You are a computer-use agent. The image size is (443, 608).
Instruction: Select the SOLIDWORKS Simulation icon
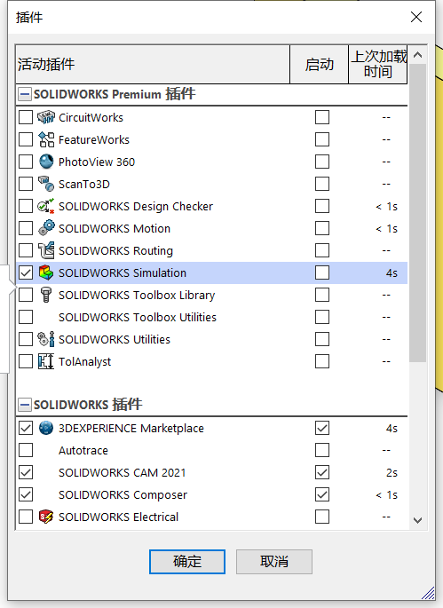[46, 272]
